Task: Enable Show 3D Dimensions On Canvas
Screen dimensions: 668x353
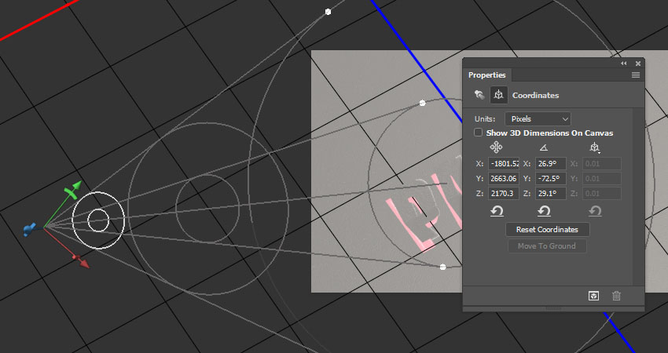Action: tap(479, 133)
